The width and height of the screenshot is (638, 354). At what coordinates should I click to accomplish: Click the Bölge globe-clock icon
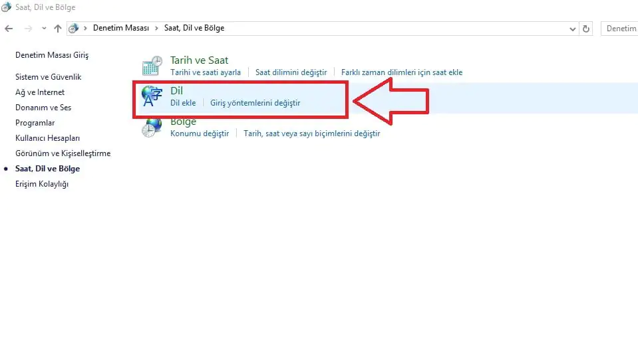(x=152, y=128)
